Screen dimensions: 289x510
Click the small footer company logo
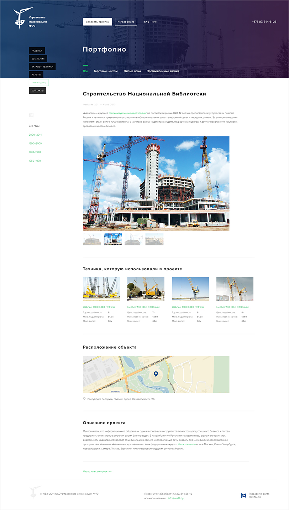(x=34, y=492)
